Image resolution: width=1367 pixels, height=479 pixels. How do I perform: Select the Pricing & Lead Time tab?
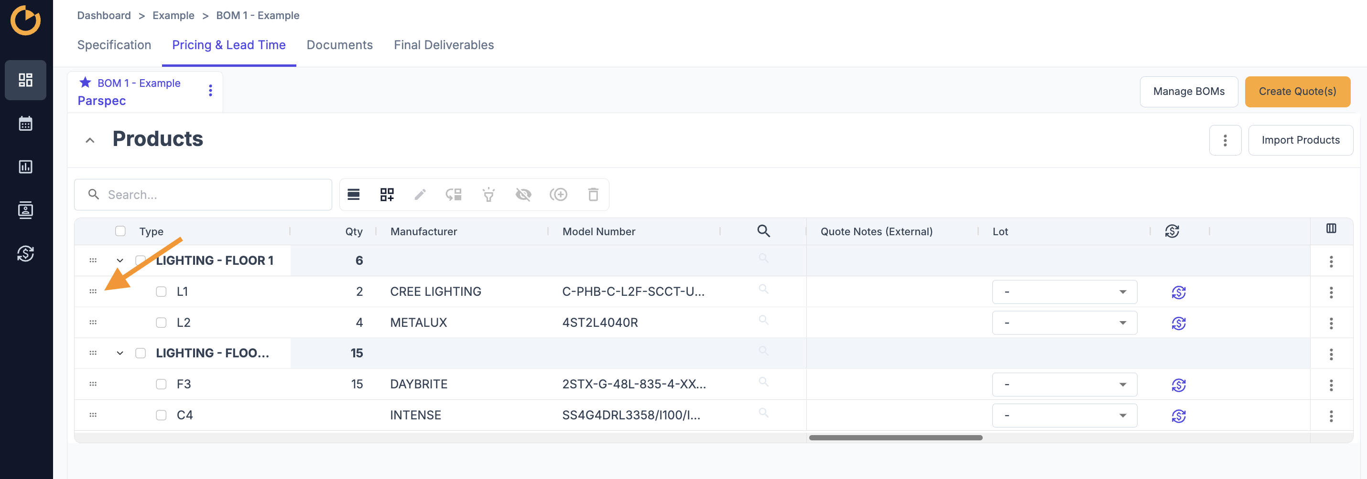point(229,45)
